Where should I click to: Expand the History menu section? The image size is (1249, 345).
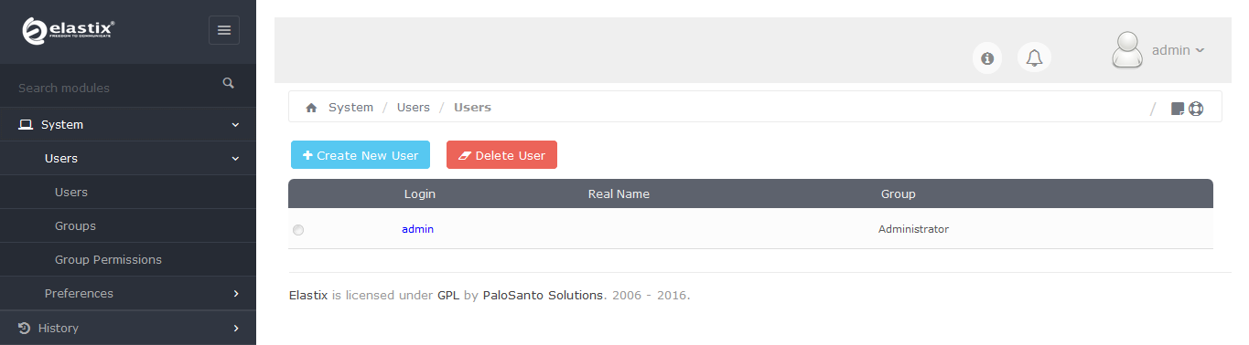pyautogui.click(x=128, y=328)
